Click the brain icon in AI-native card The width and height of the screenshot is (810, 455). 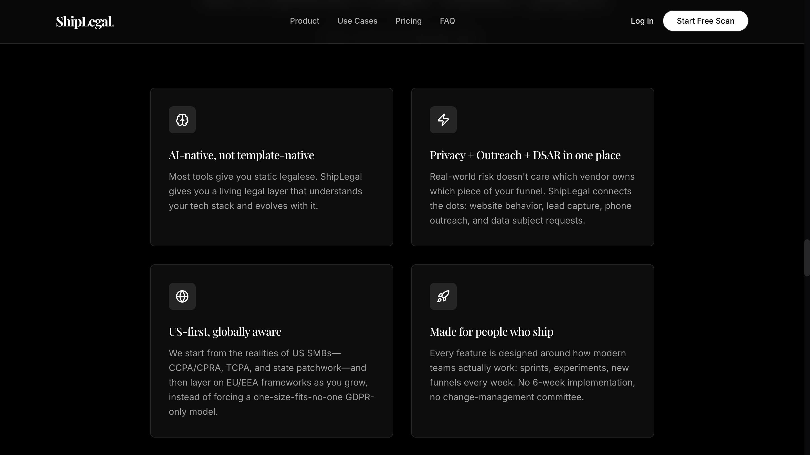coord(182,120)
